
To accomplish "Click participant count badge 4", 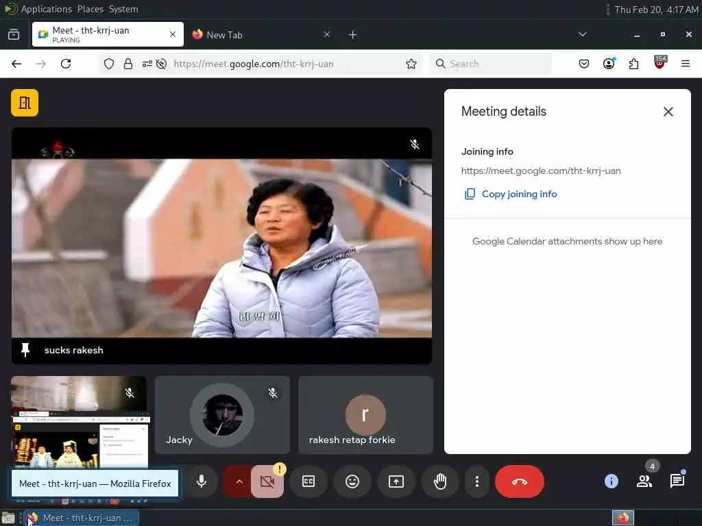I will pos(653,466).
